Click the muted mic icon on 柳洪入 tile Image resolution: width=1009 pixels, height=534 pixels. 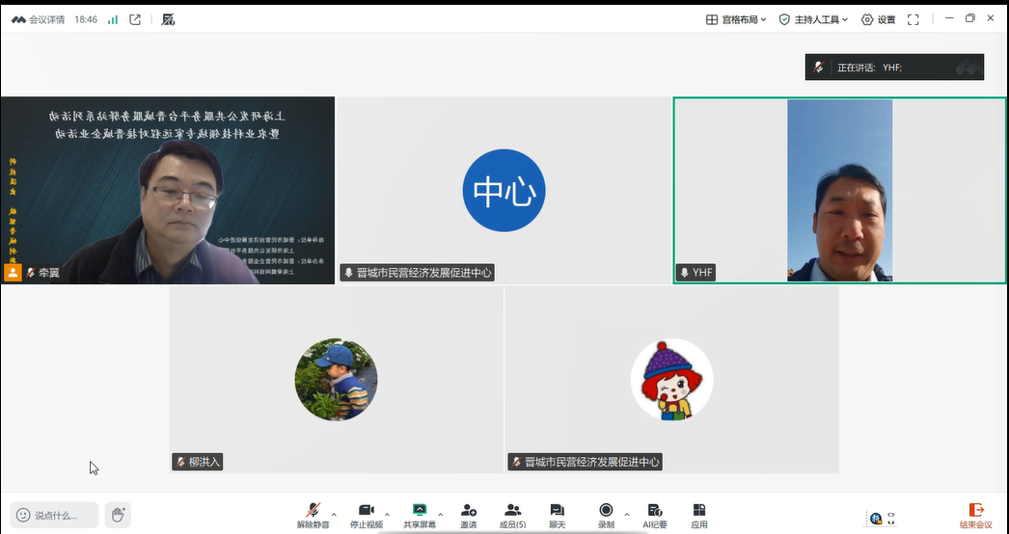(180, 462)
